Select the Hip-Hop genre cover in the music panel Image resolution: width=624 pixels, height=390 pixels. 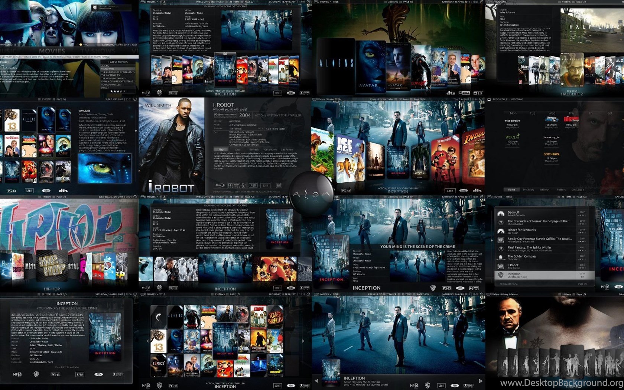tap(52, 266)
